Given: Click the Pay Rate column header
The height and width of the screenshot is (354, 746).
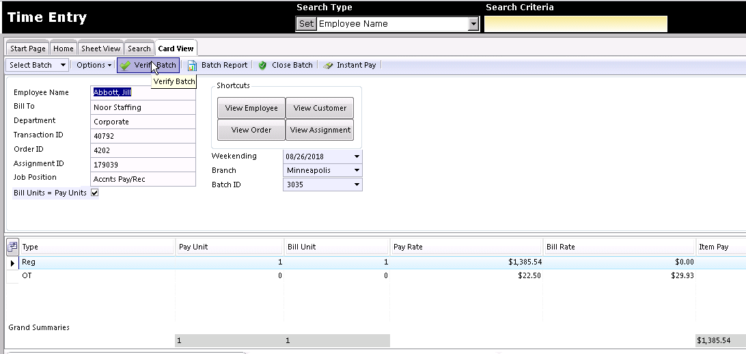Looking at the screenshot, I should click(466, 247).
